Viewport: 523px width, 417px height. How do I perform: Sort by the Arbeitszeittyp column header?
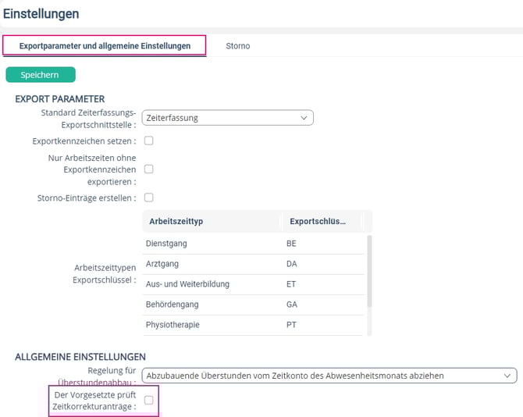[x=211, y=222]
